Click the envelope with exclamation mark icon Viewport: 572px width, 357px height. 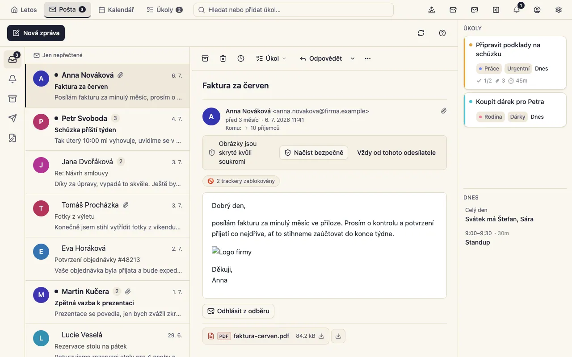453,10
